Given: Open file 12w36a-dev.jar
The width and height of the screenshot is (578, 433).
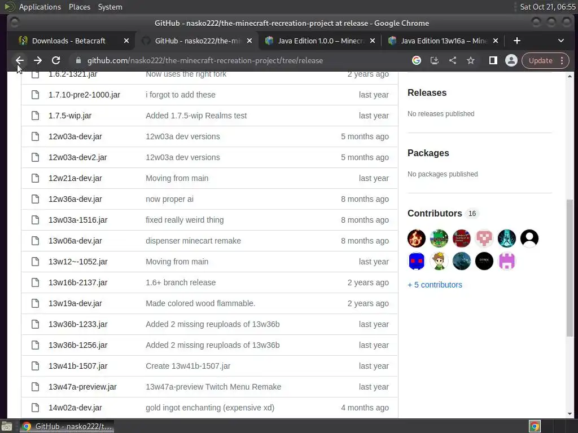Looking at the screenshot, I should pos(75,199).
